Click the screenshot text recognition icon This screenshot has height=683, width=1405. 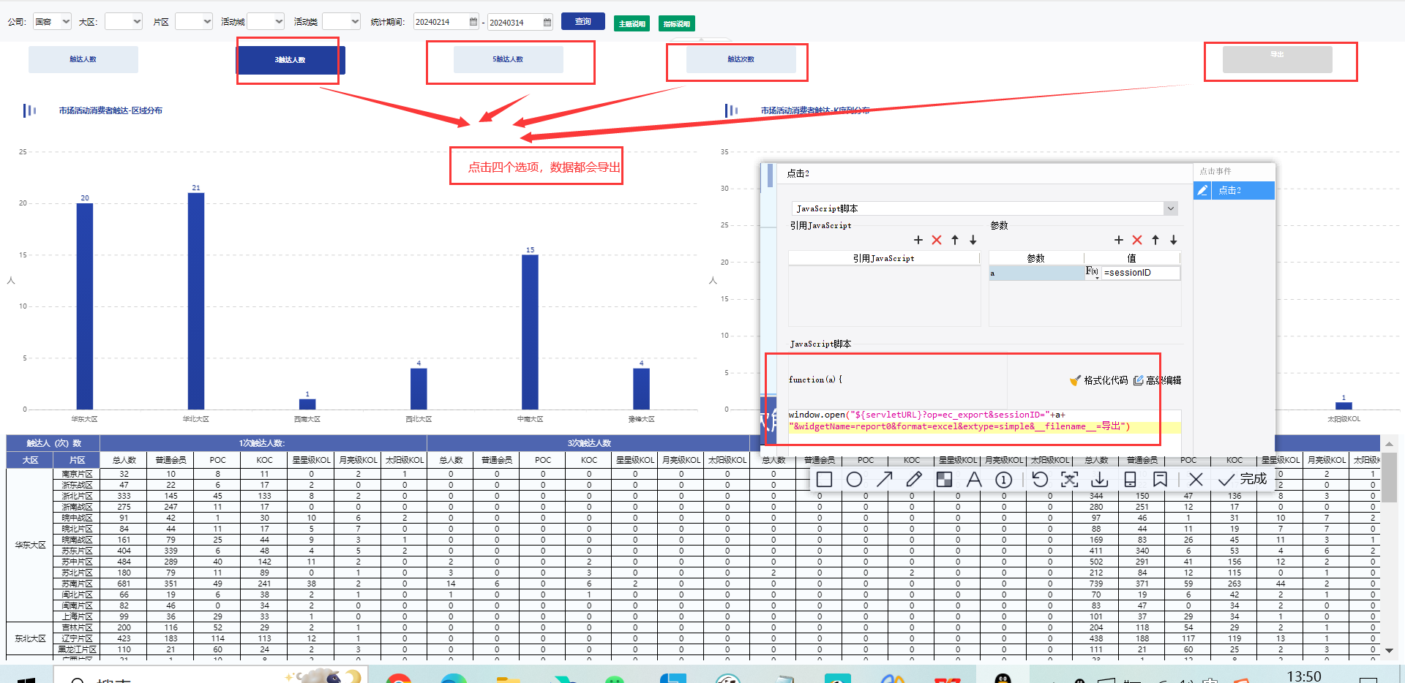point(1070,480)
